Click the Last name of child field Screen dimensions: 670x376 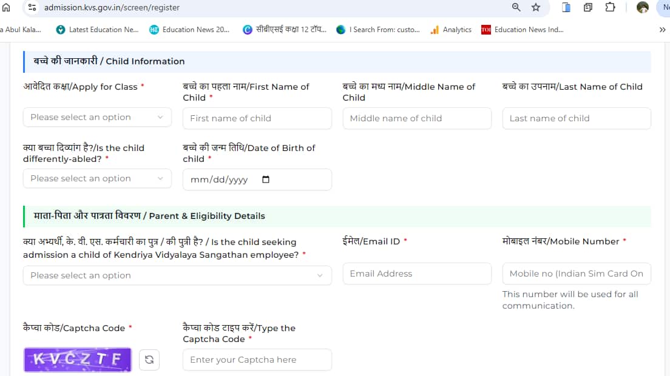click(576, 118)
